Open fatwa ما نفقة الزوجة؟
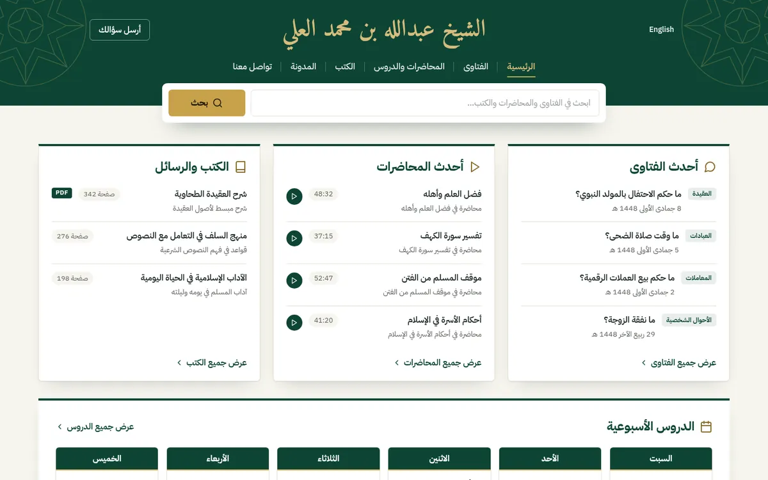This screenshot has width=768, height=480. pos(630,321)
